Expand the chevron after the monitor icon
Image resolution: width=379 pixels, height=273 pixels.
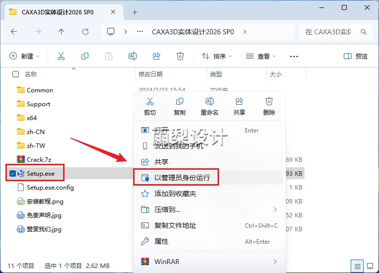tap(126, 32)
